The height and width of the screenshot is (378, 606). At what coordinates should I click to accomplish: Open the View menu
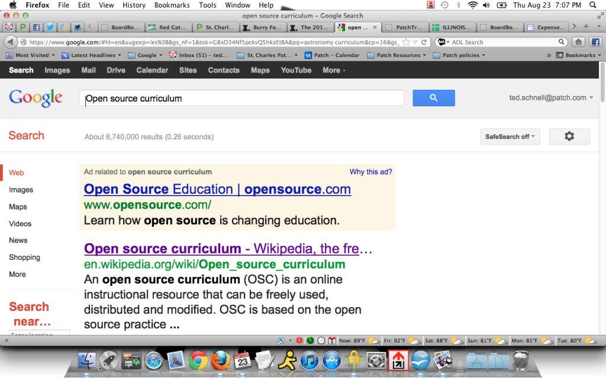[x=106, y=5]
